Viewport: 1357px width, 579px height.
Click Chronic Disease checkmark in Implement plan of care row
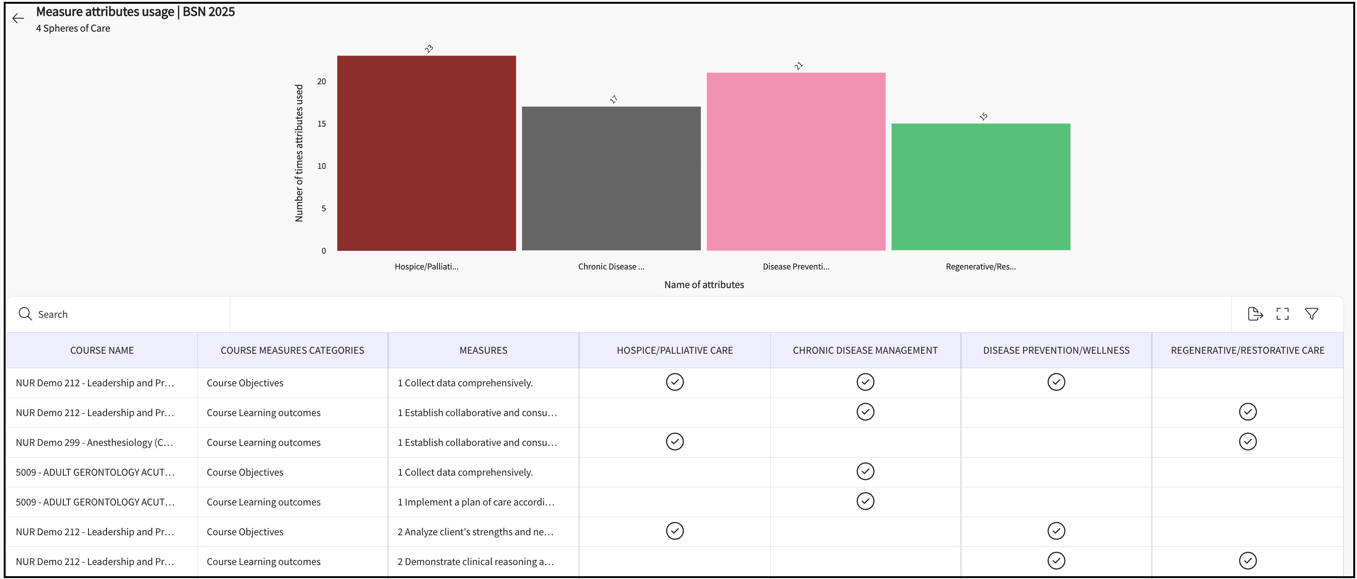pyautogui.click(x=865, y=501)
